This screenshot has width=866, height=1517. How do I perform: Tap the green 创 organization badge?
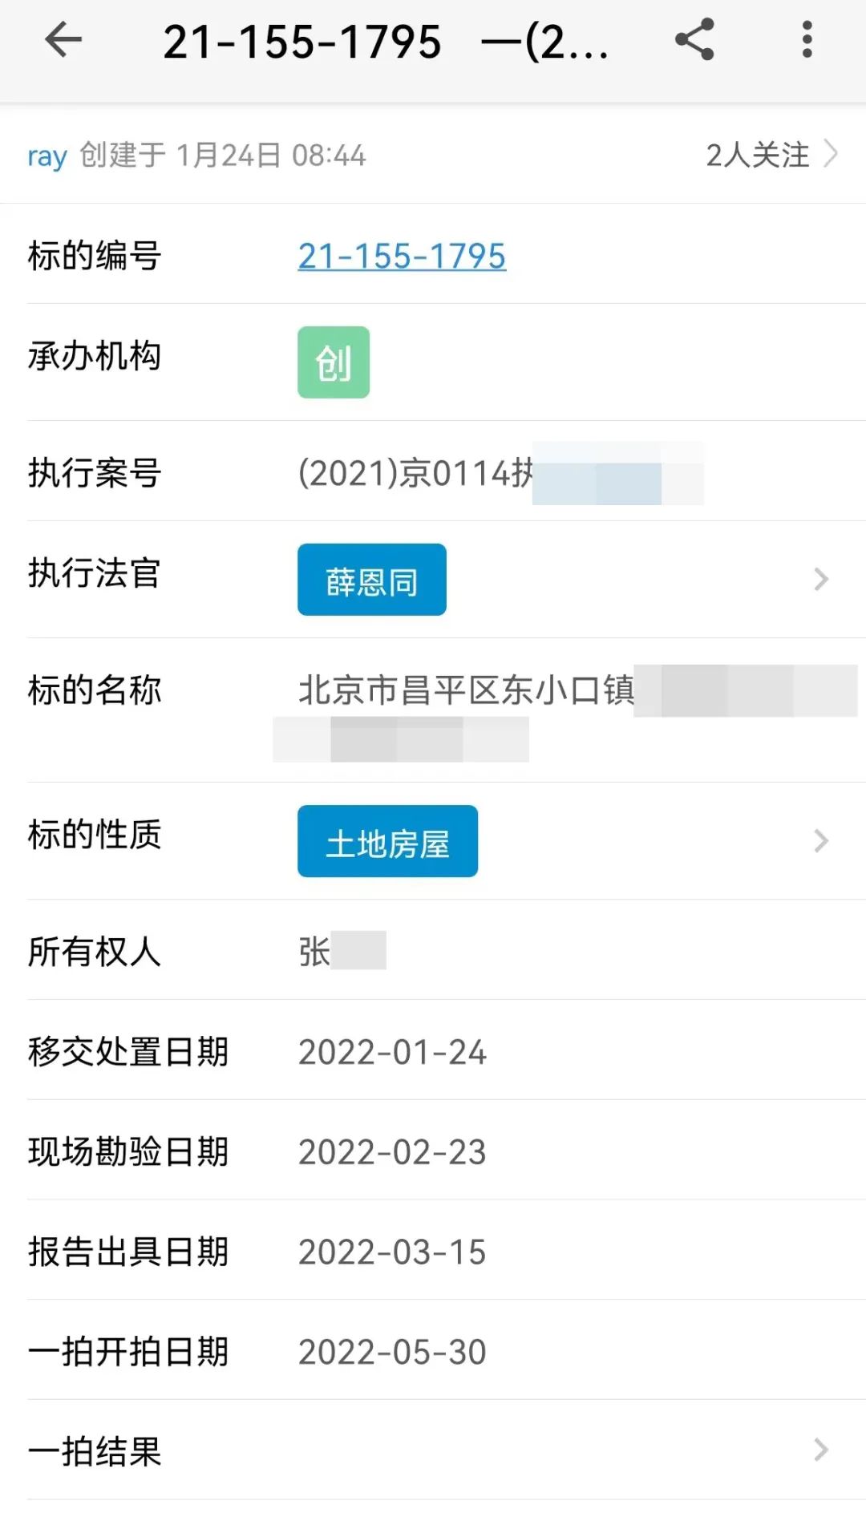click(x=334, y=362)
